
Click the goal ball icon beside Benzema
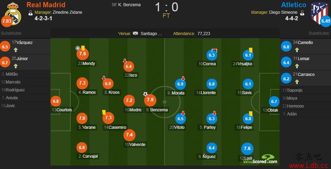pos(145,94)
